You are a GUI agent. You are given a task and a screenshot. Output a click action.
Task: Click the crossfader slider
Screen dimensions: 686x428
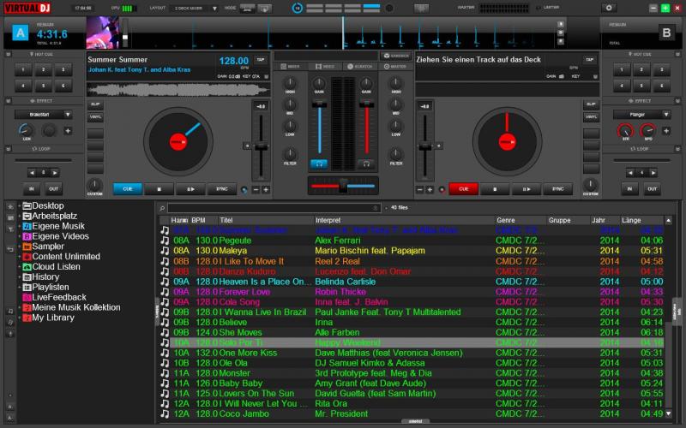[x=342, y=186]
